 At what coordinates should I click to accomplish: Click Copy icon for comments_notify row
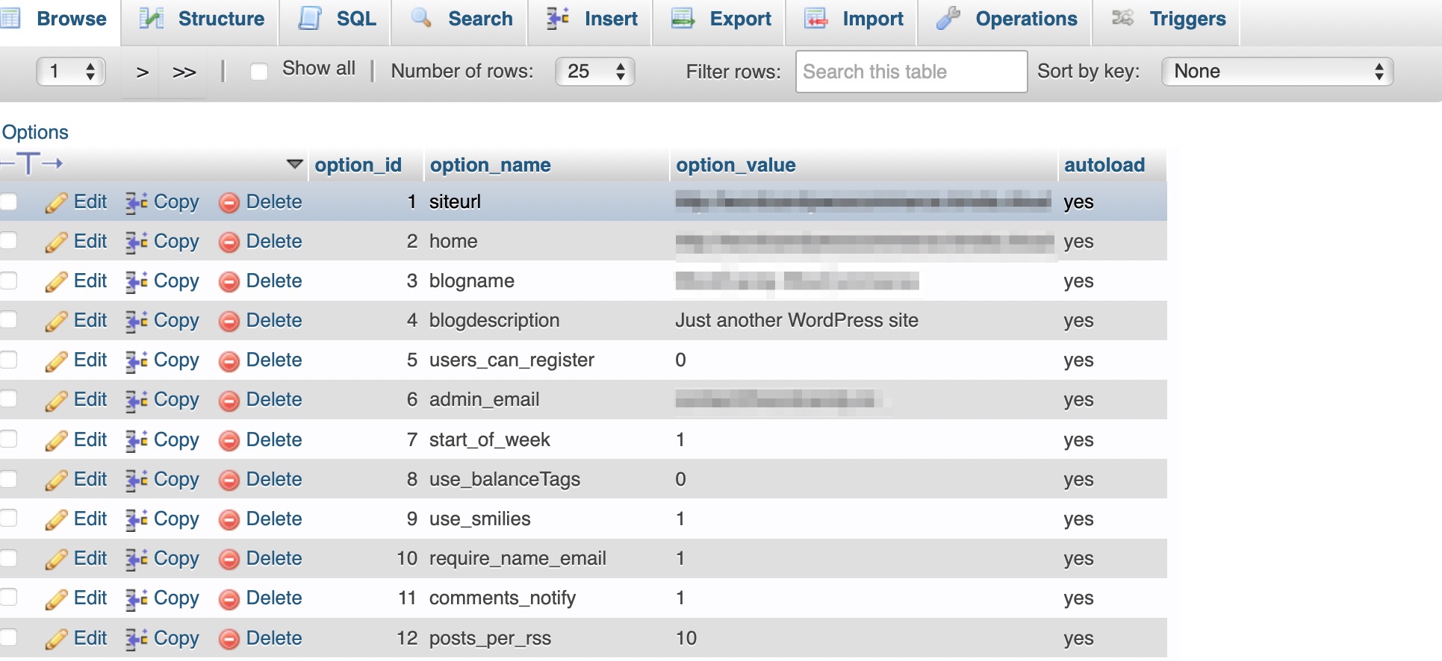click(136, 599)
